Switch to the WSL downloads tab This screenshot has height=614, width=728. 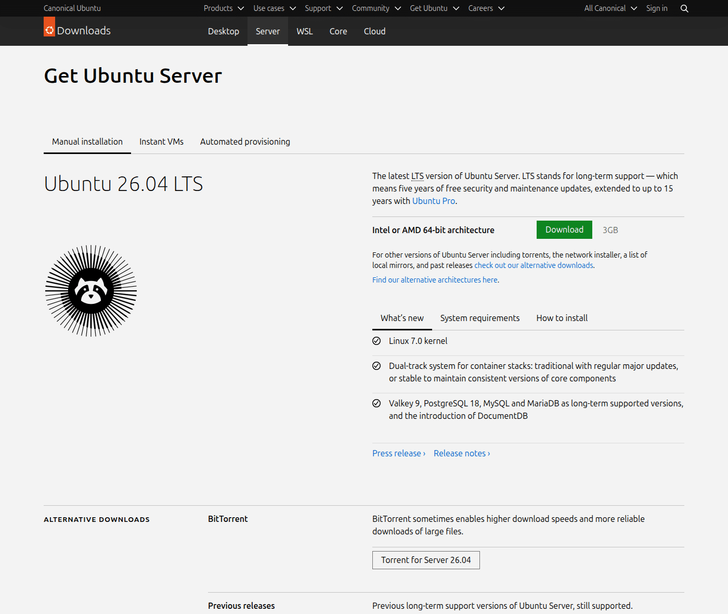tap(305, 31)
